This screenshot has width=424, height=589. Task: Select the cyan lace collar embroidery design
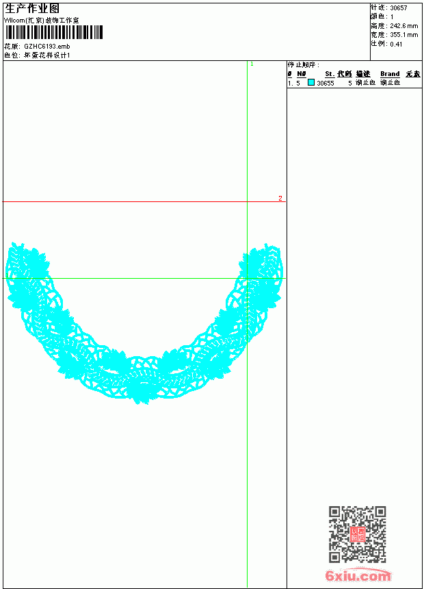(x=144, y=323)
